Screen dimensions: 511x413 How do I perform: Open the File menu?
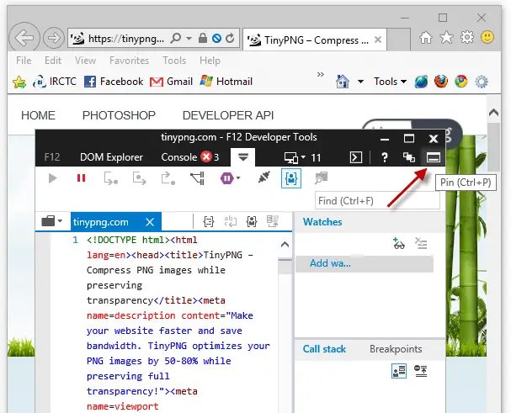pyautogui.click(x=24, y=61)
